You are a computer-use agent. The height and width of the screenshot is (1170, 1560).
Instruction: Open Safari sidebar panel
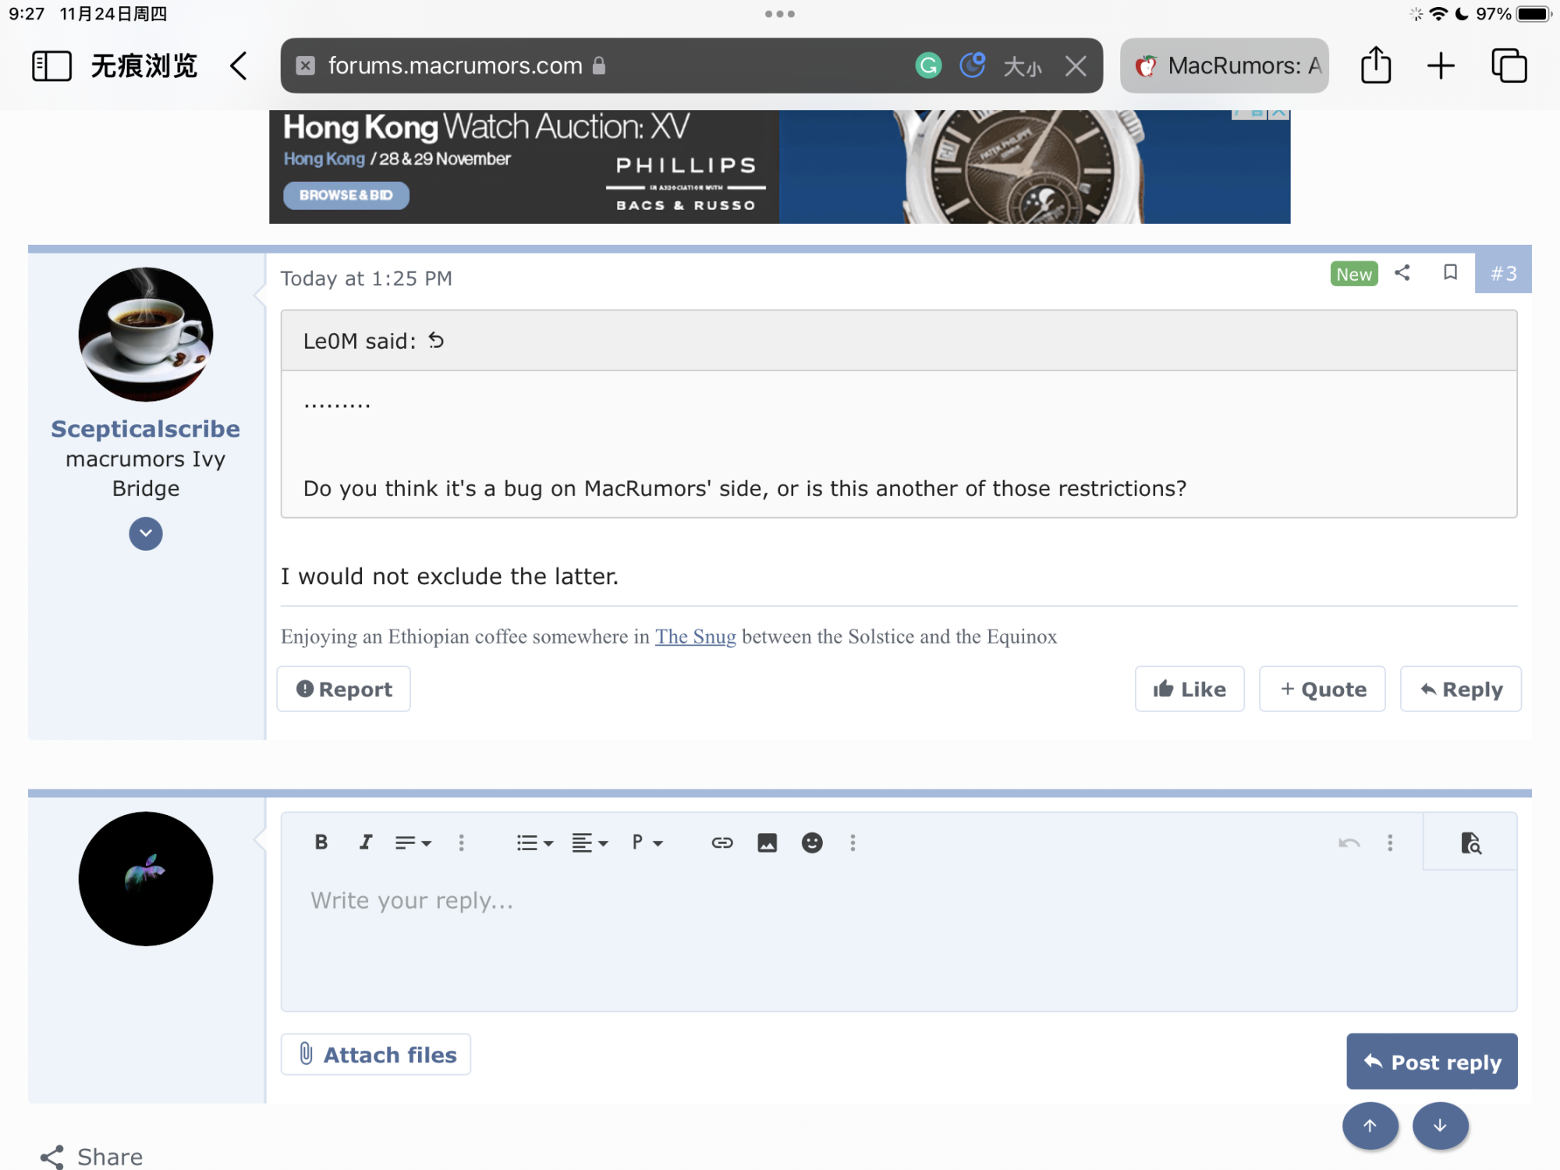51,66
